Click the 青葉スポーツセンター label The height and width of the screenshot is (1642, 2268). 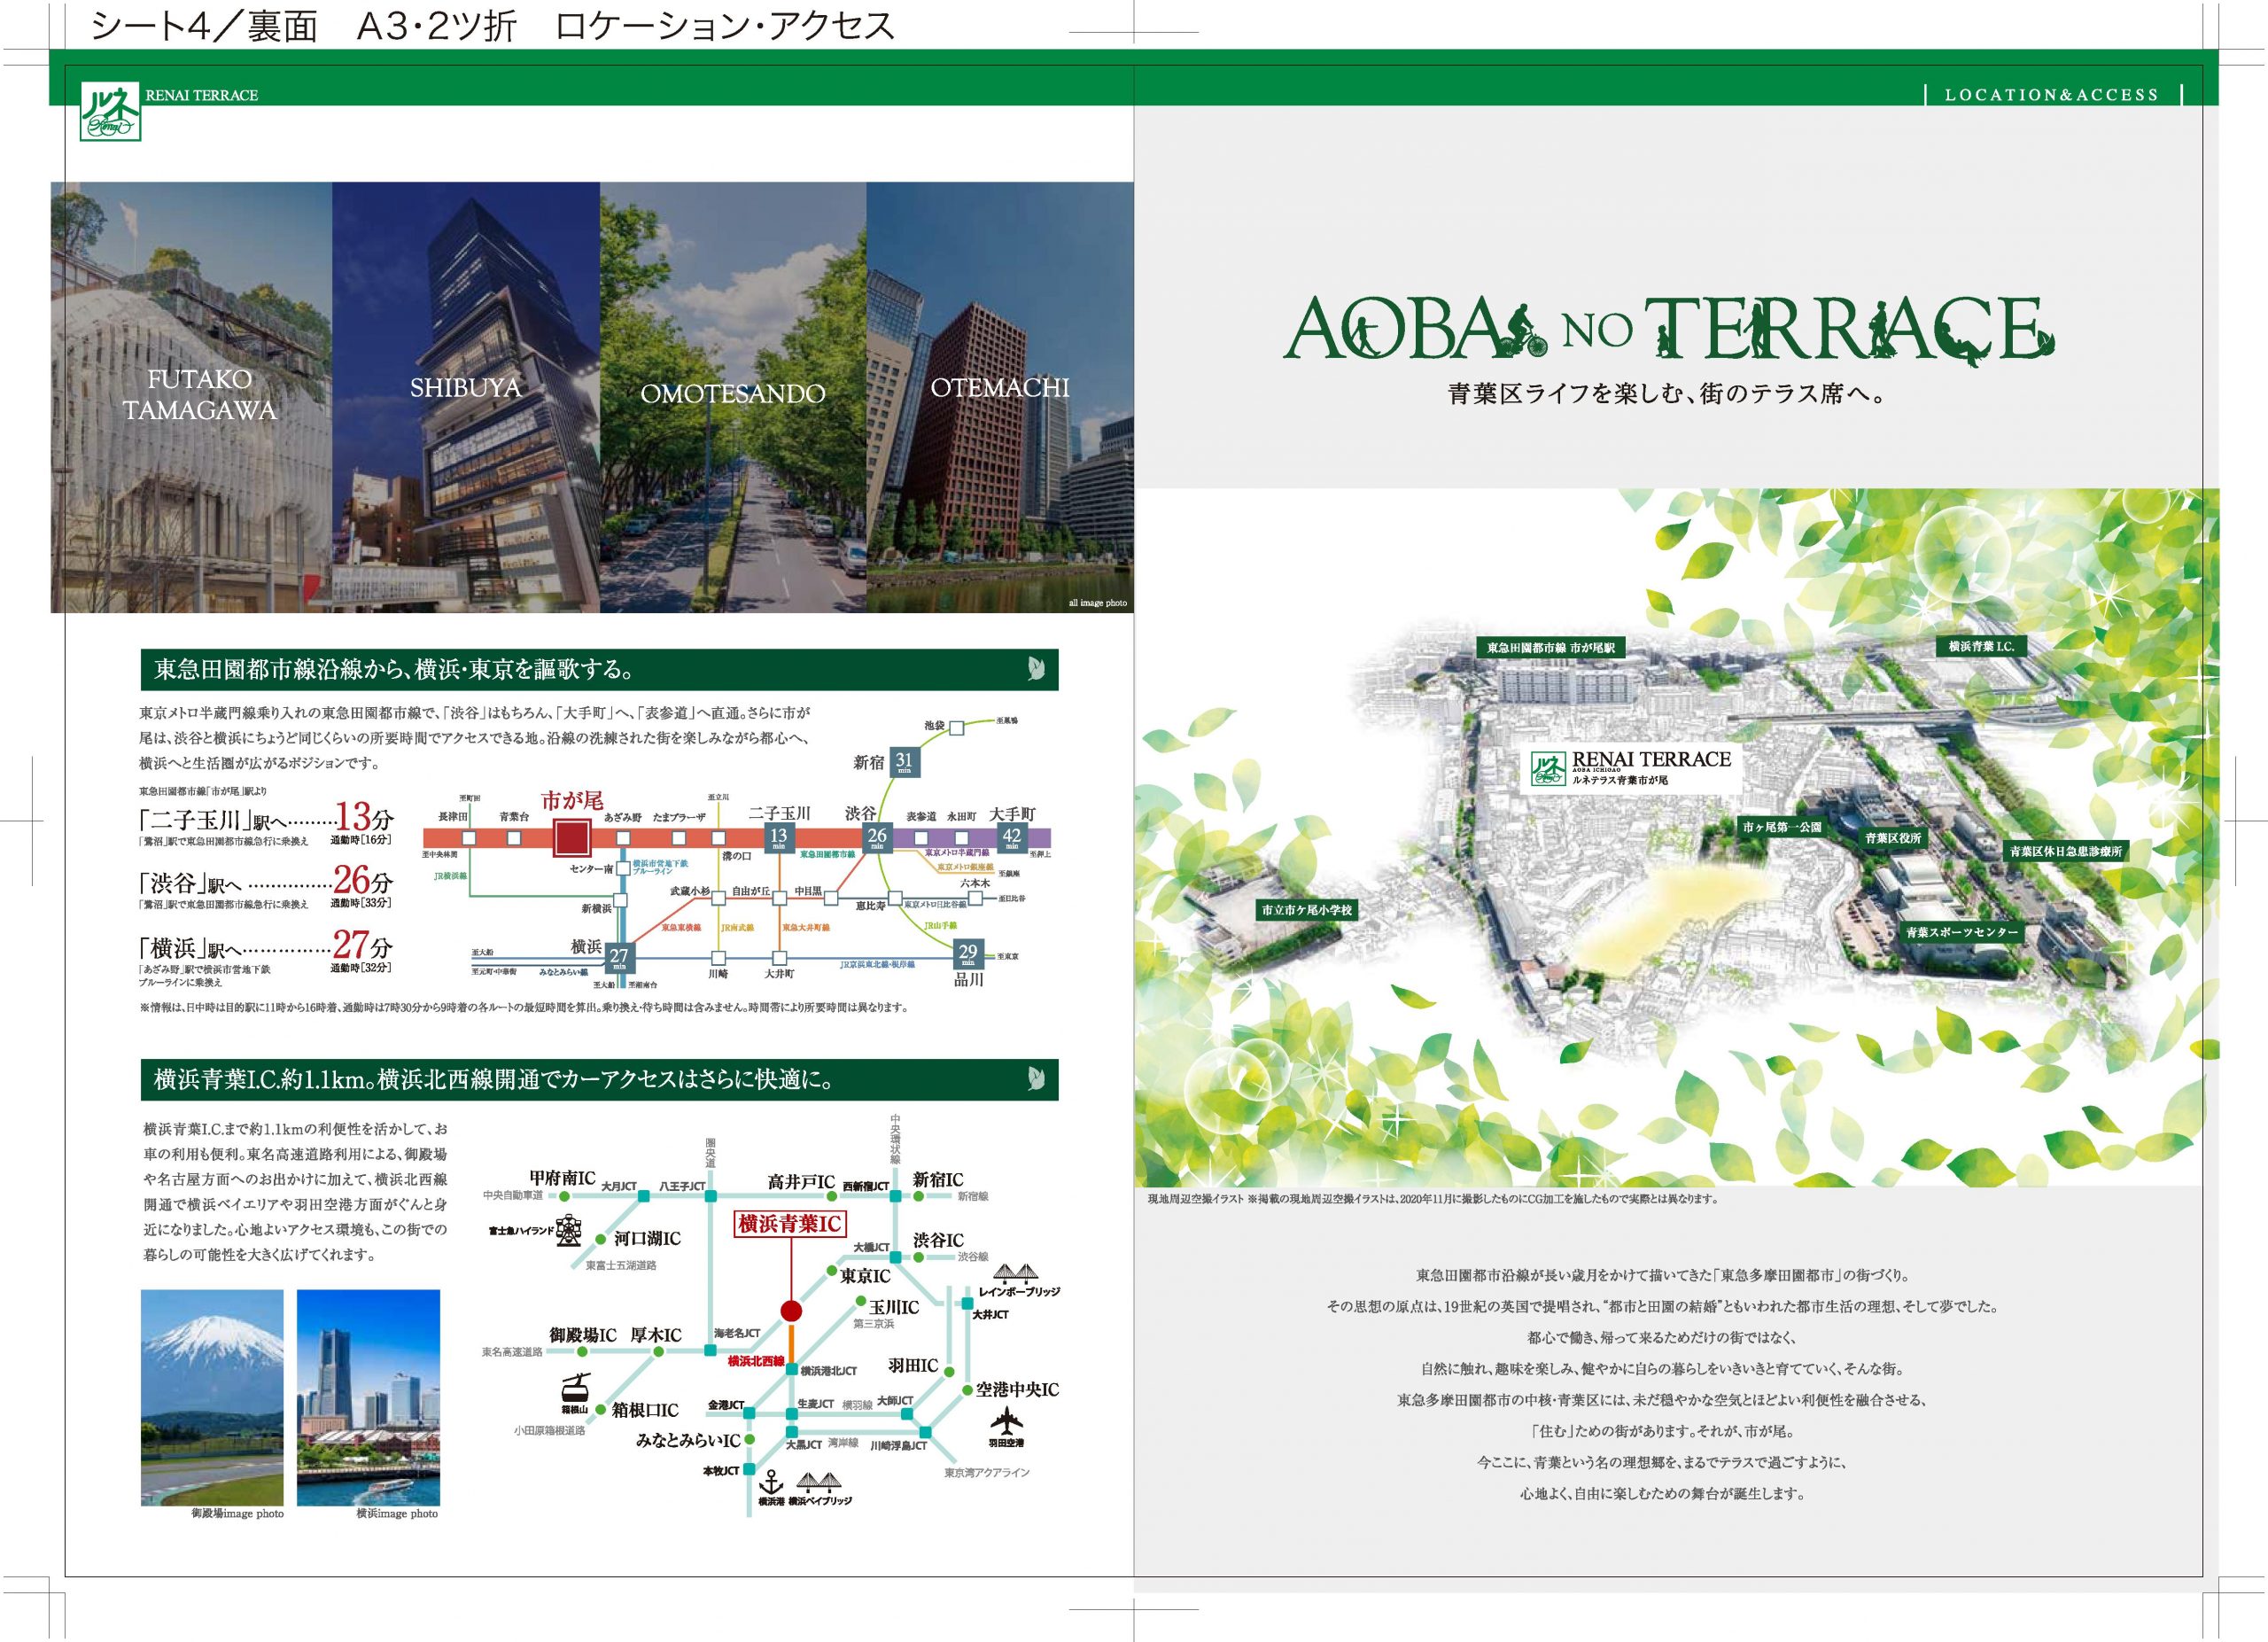[1962, 932]
